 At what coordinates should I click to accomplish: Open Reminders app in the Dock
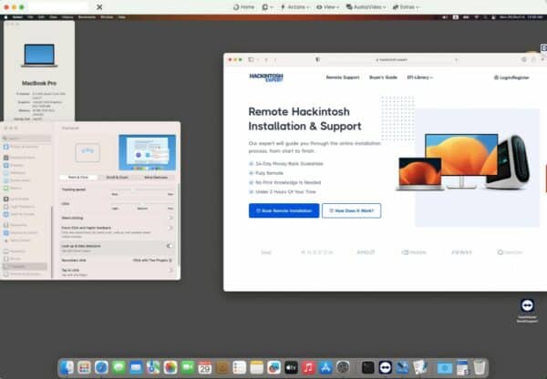239,367
